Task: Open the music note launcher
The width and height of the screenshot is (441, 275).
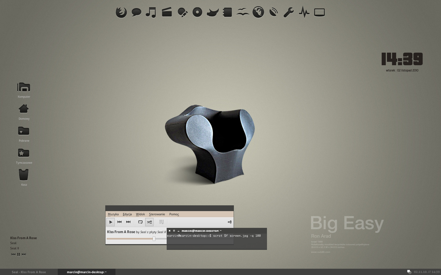Action: (151, 12)
